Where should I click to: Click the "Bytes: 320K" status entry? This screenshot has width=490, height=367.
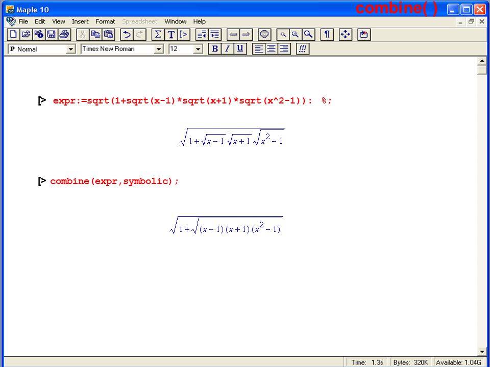click(x=410, y=362)
